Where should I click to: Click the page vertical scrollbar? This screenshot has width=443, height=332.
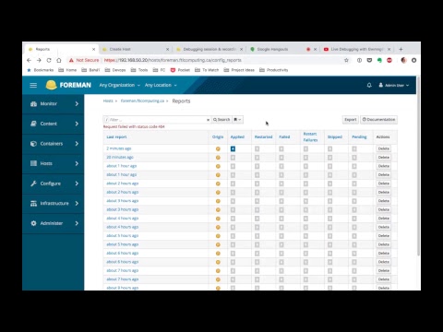point(418,166)
